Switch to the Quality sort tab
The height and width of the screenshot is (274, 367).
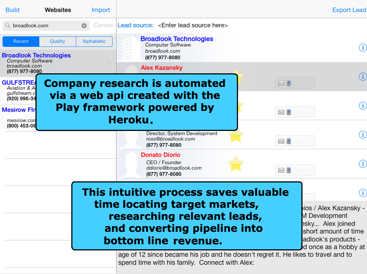[57, 41]
